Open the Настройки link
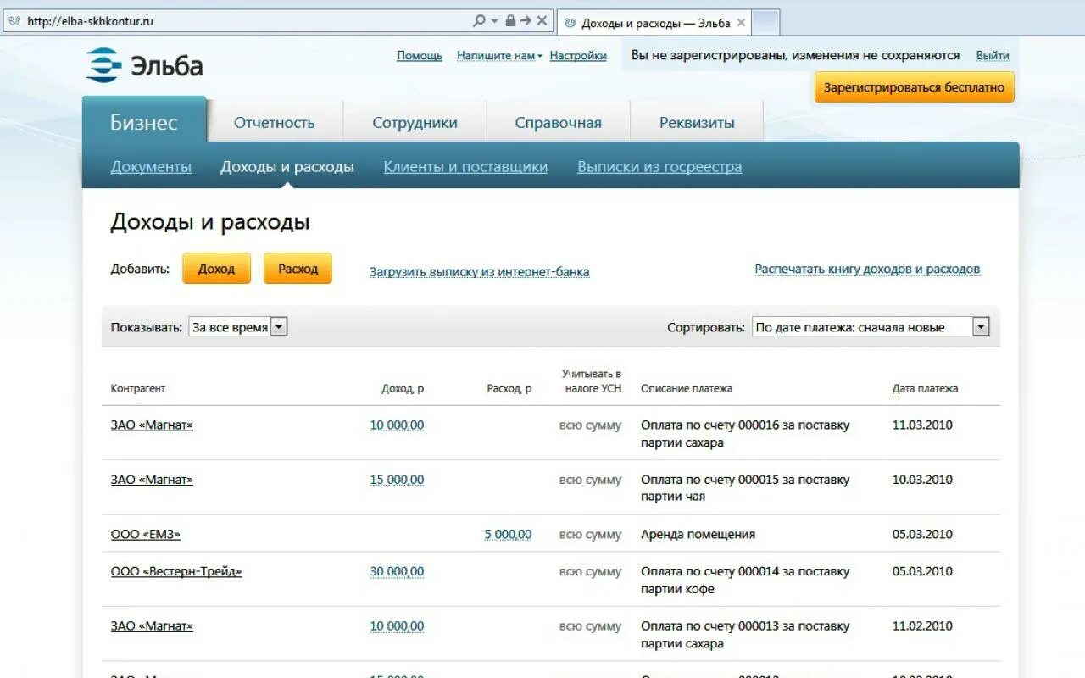 578,56
